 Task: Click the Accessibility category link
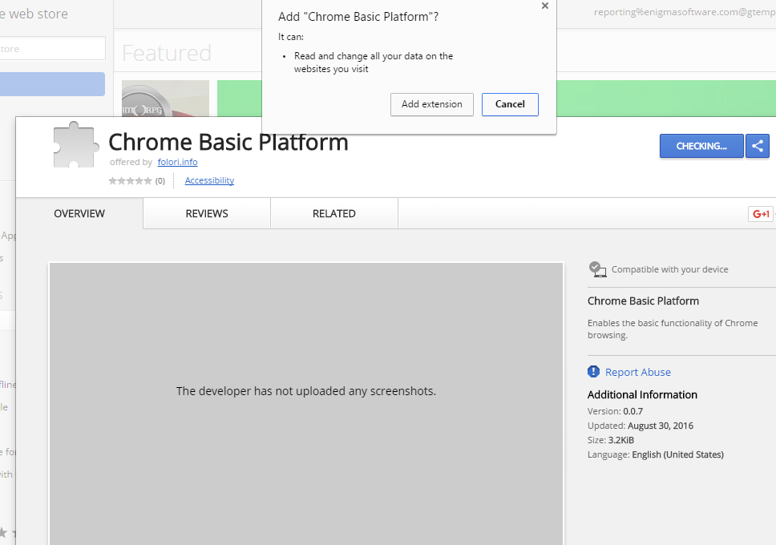click(x=209, y=180)
